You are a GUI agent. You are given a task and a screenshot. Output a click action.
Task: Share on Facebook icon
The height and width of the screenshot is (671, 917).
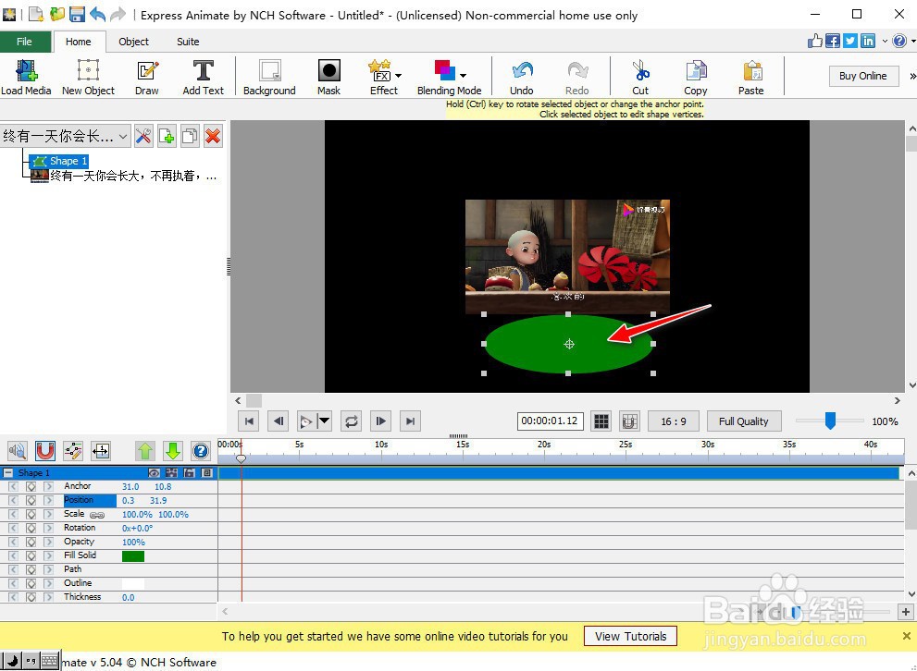coord(833,41)
